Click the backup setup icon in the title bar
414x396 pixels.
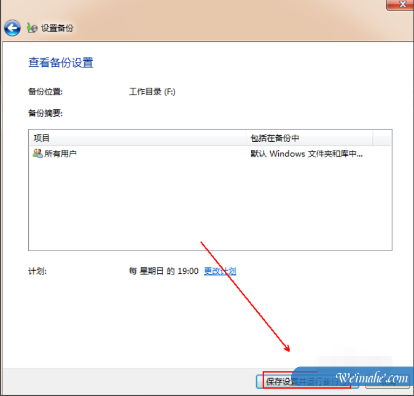(x=32, y=28)
